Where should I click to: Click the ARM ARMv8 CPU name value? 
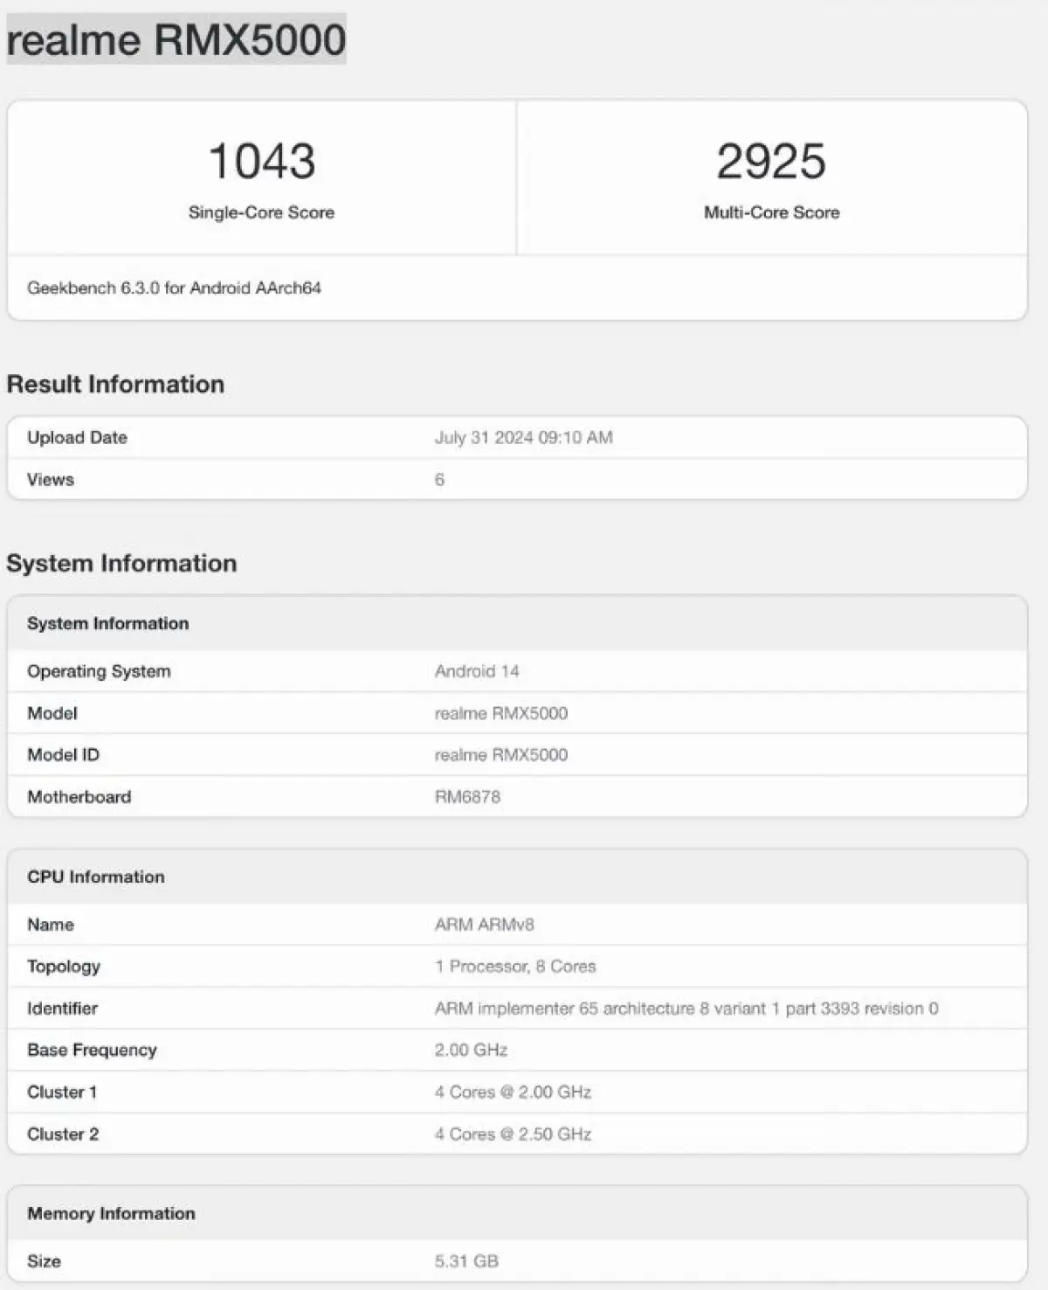tap(484, 925)
